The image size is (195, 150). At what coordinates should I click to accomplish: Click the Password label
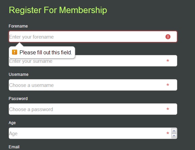pyautogui.click(x=18, y=99)
